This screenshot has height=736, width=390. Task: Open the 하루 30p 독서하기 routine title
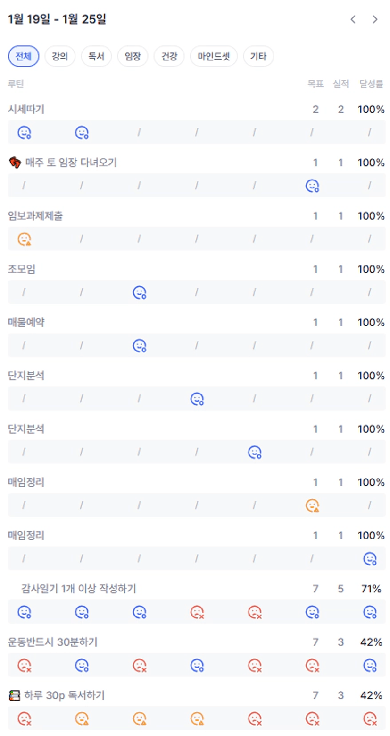point(64,695)
